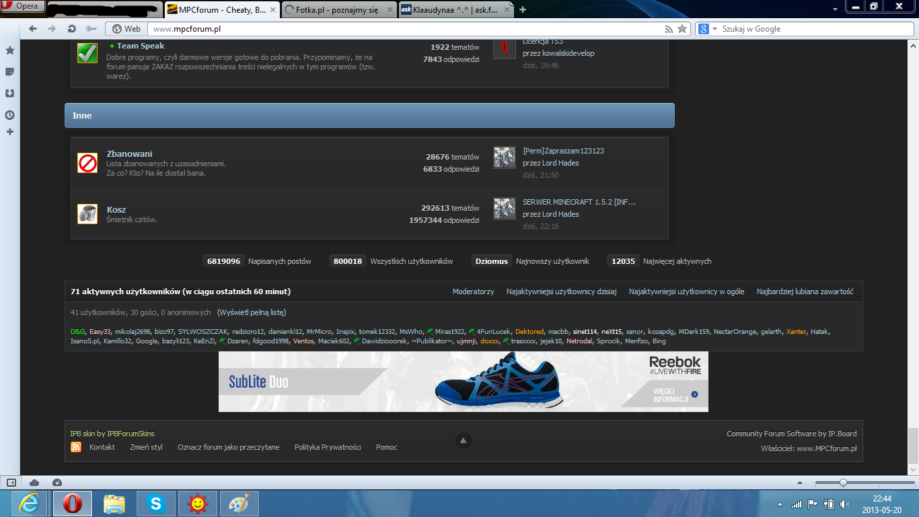Open Skype from the taskbar

156,504
